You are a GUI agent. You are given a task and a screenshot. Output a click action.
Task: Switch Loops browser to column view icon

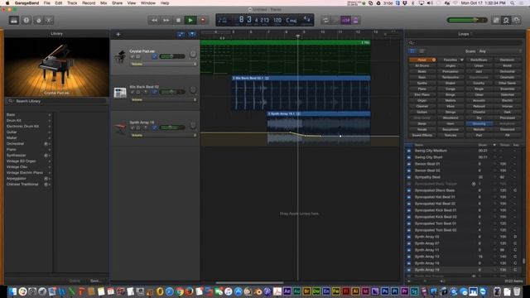(x=422, y=51)
